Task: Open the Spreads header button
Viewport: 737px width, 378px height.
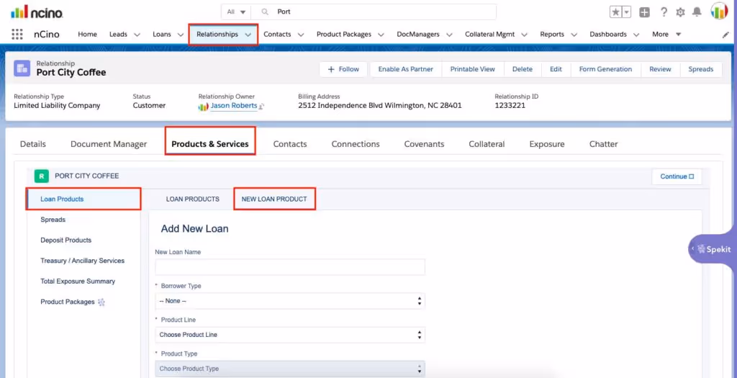Action: pos(701,69)
